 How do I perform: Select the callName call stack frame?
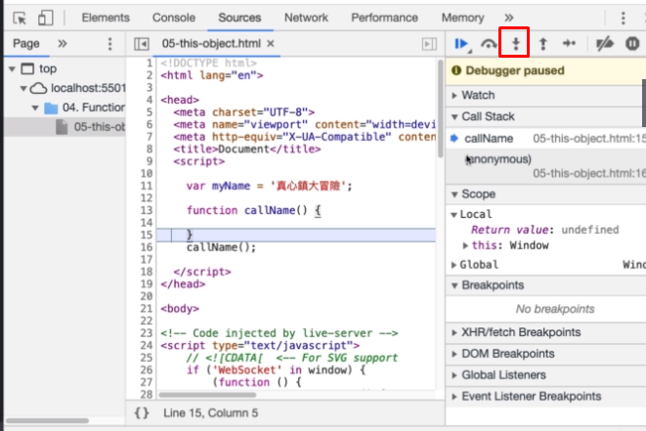coord(489,139)
